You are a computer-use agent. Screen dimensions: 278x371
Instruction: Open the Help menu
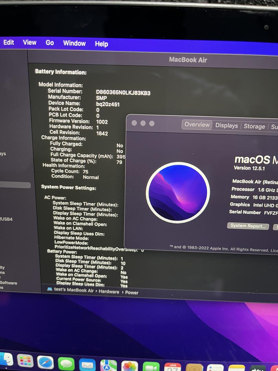(x=102, y=44)
